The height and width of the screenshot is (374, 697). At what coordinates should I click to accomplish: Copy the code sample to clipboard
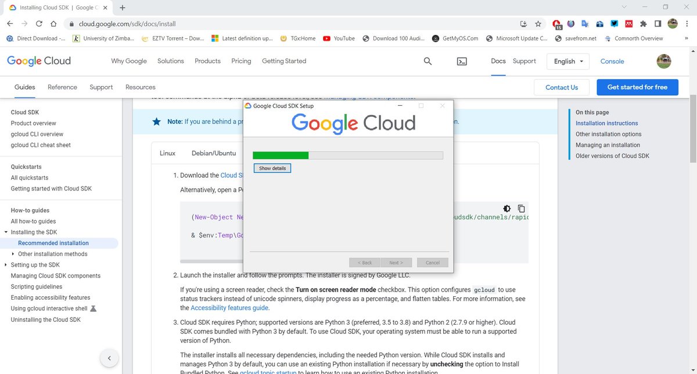pos(522,208)
